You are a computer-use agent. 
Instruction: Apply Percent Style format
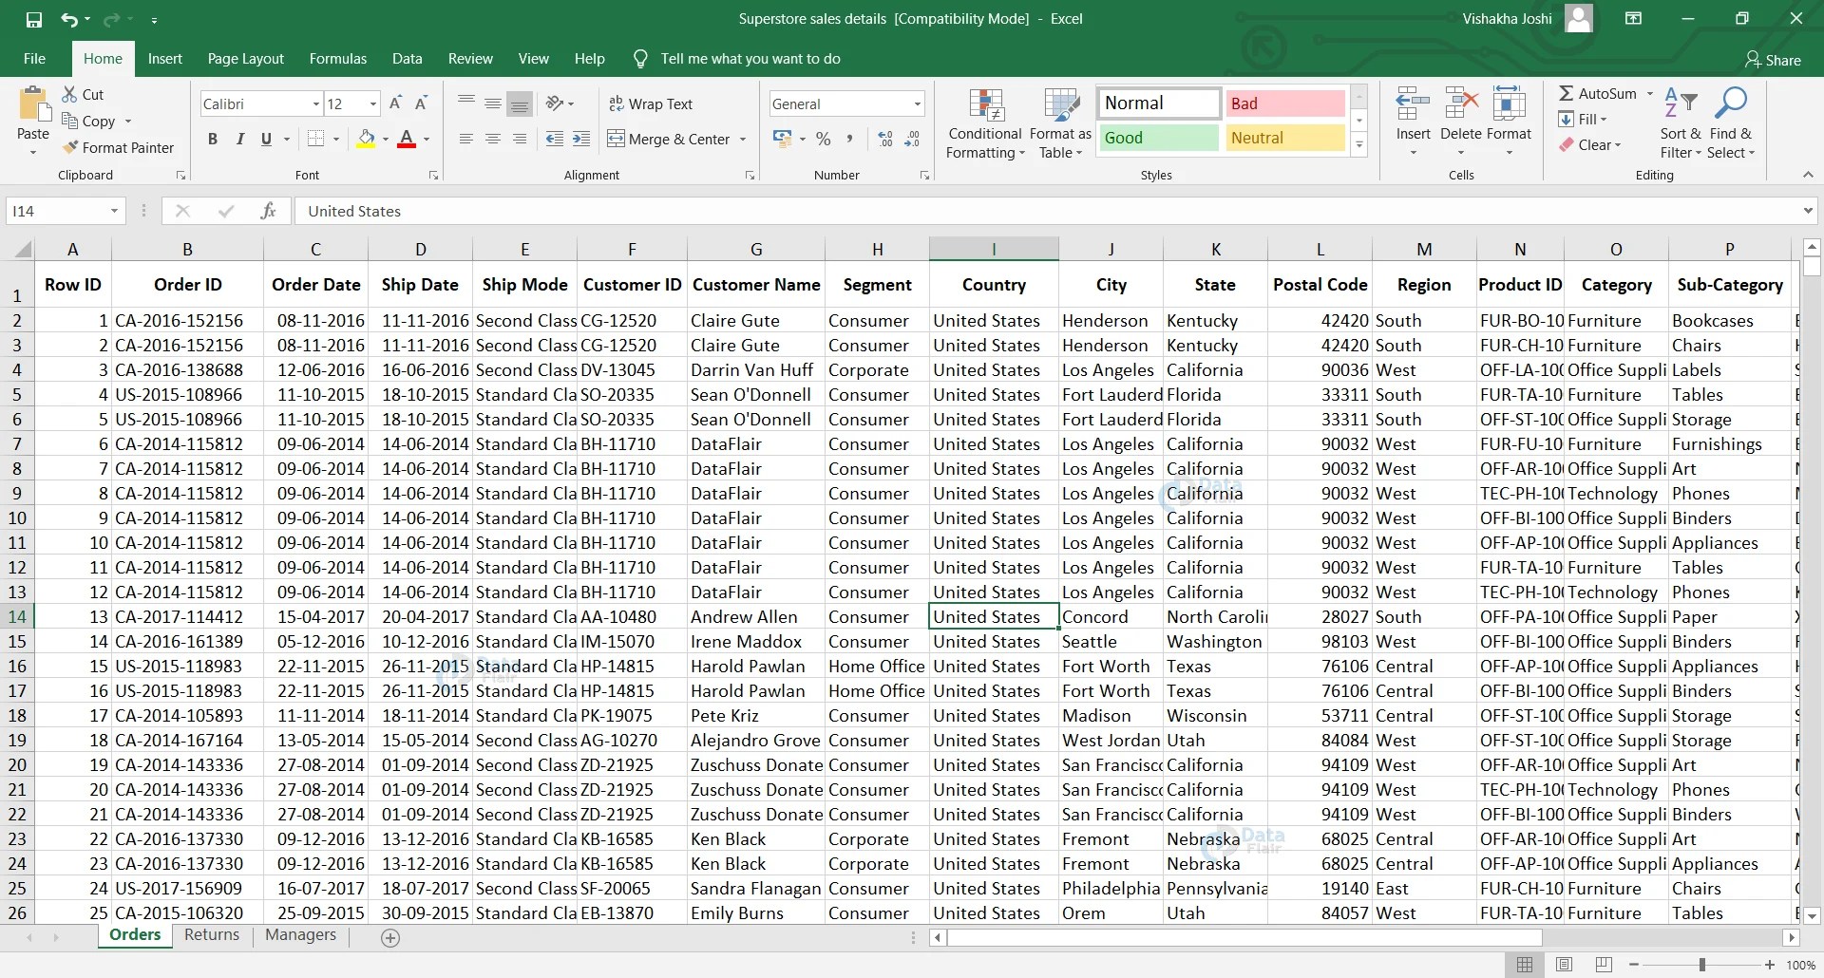(824, 139)
